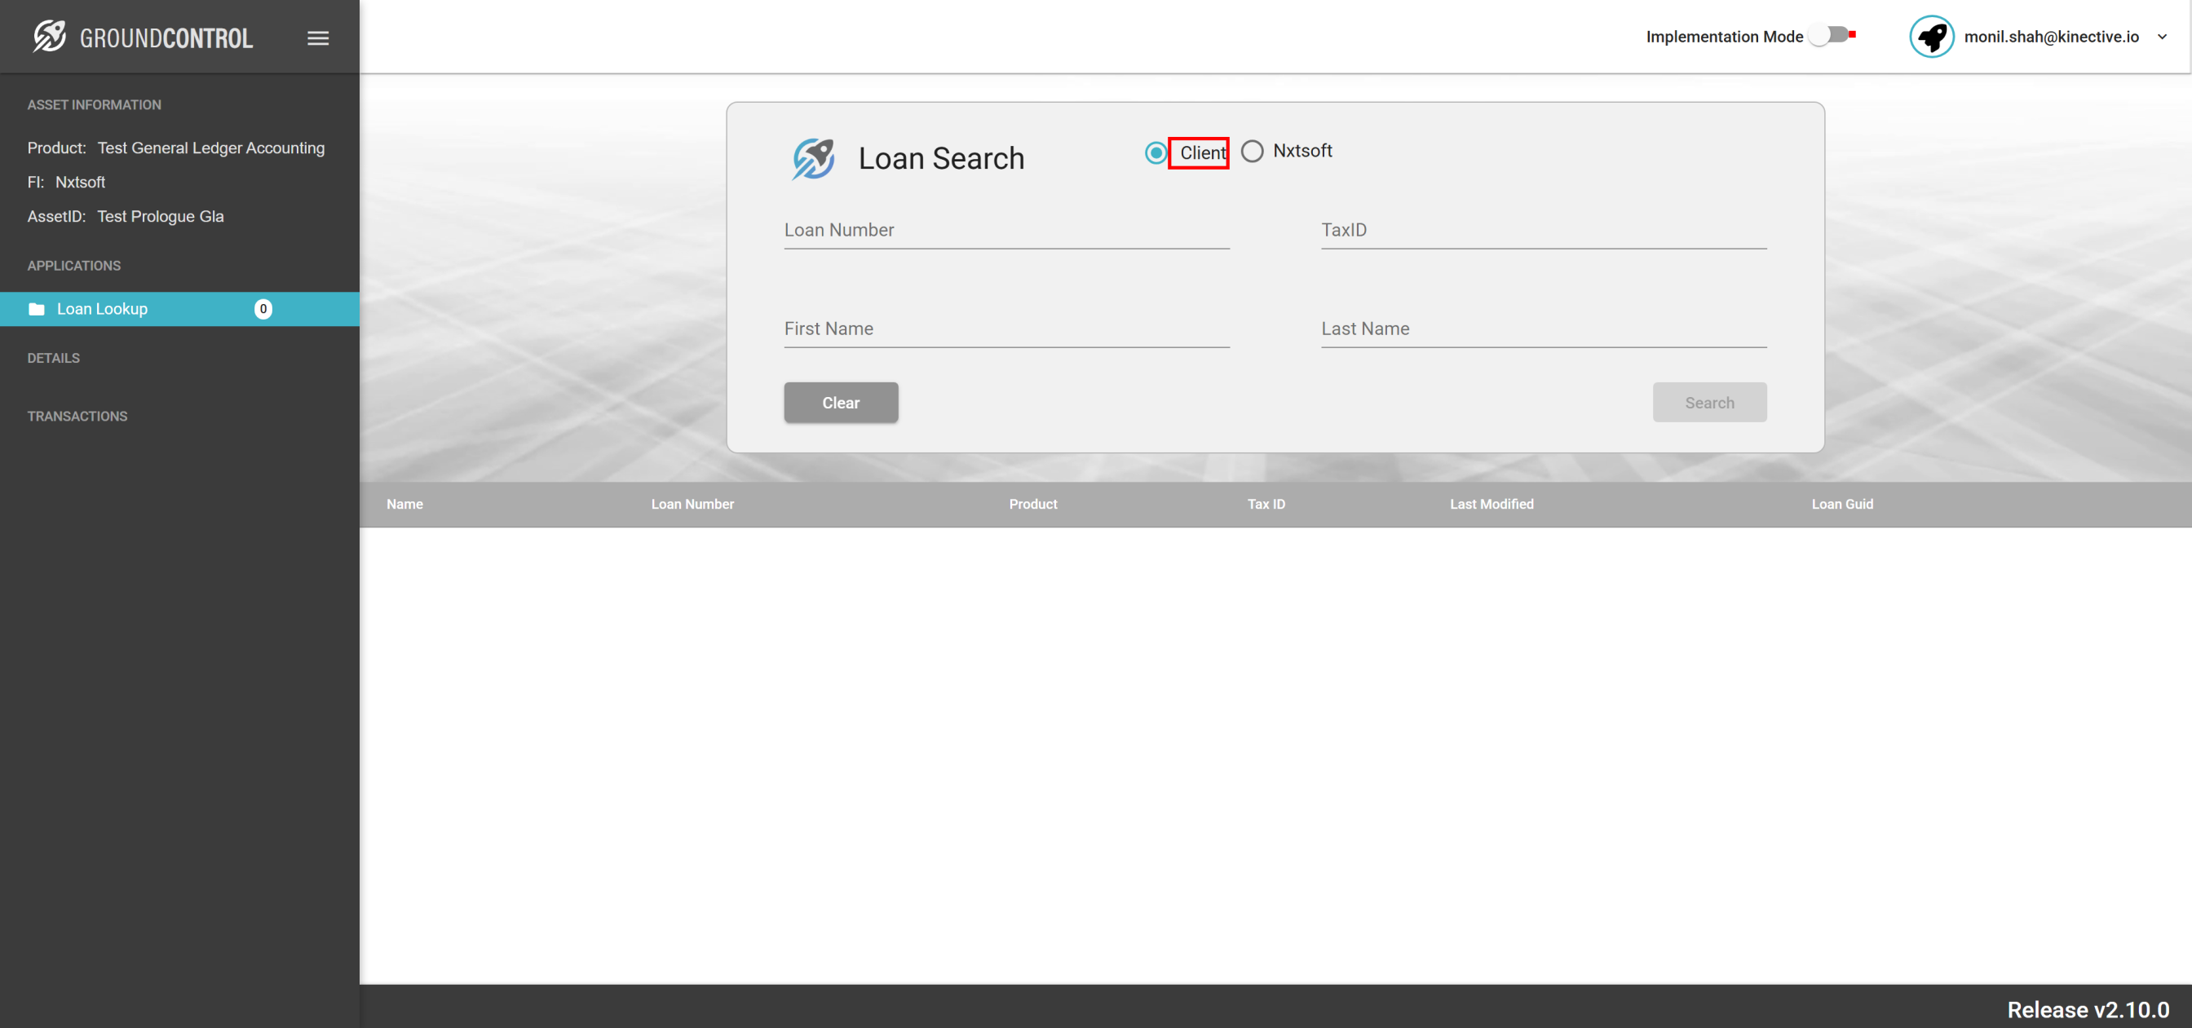
Task: Expand the Details sidebar section
Action: coord(54,358)
